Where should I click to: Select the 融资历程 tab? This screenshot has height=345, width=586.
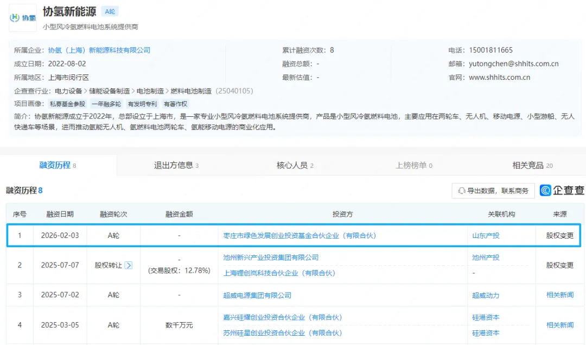[x=58, y=165]
